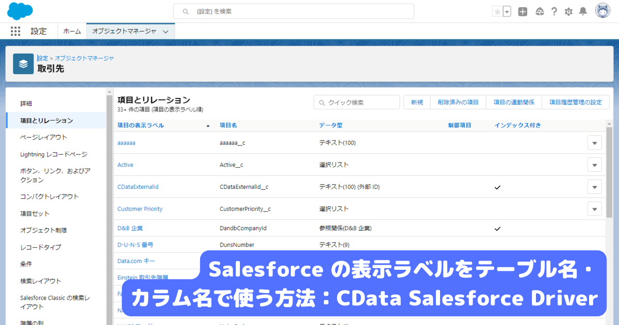619x325 pixels.
Task: Sort by 項目の表示ラベル column header
Action: (141, 125)
